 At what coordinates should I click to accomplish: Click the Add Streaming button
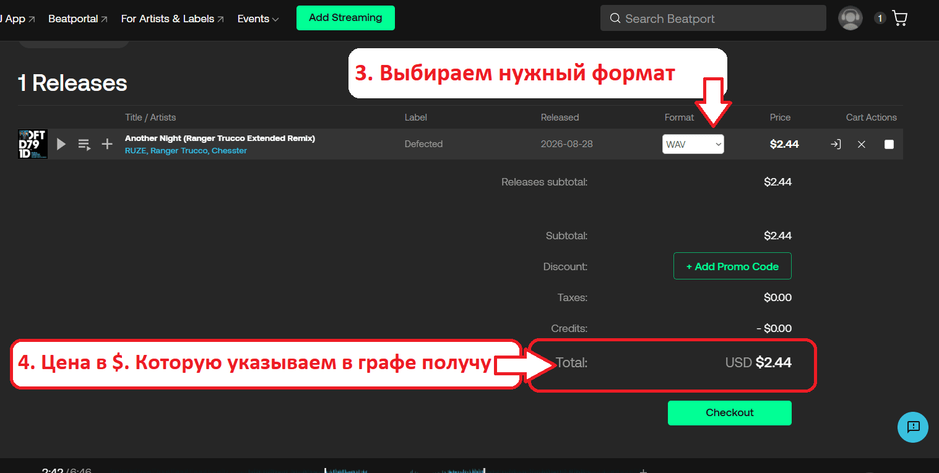345,18
